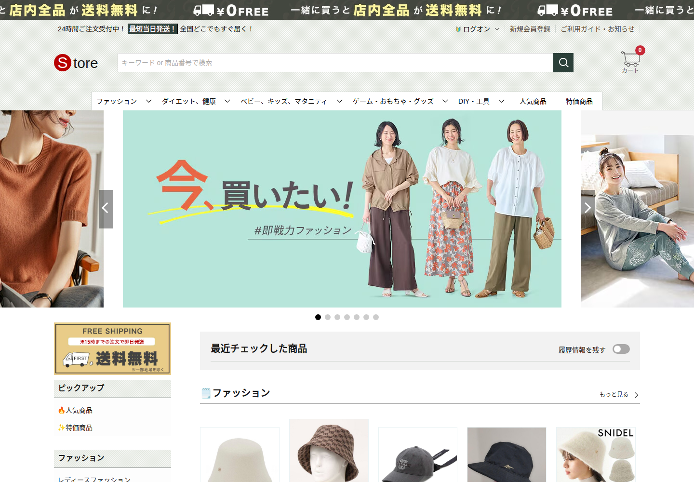
Task: Click the top 送料無料 promo strip
Action: (347, 10)
